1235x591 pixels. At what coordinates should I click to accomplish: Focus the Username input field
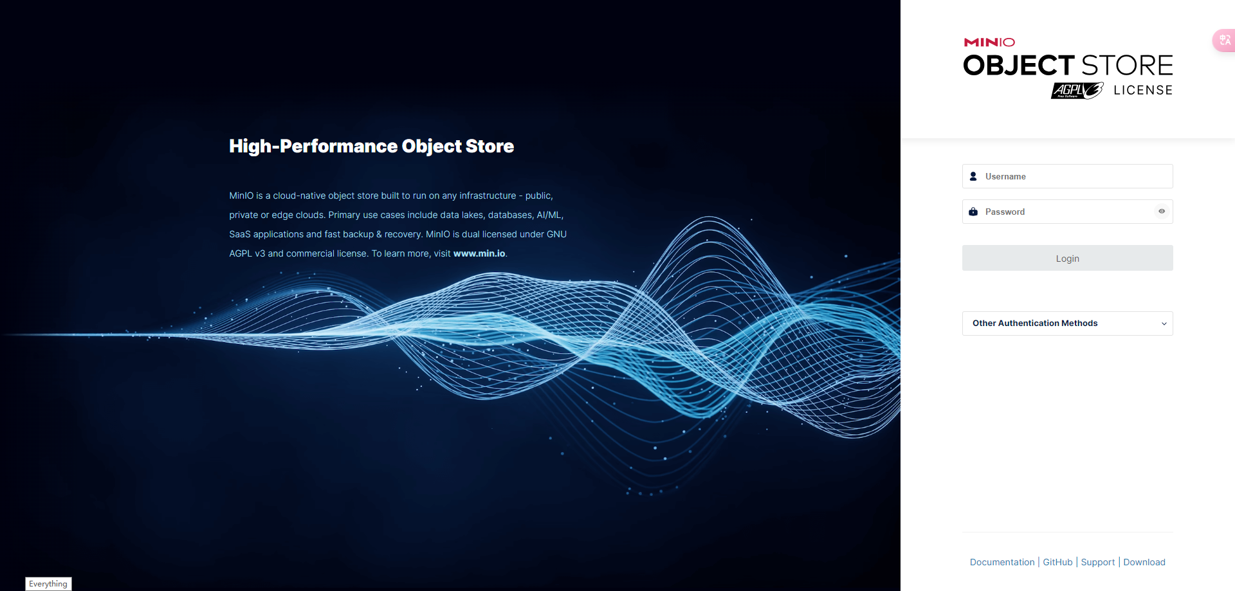click(1068, 176)
